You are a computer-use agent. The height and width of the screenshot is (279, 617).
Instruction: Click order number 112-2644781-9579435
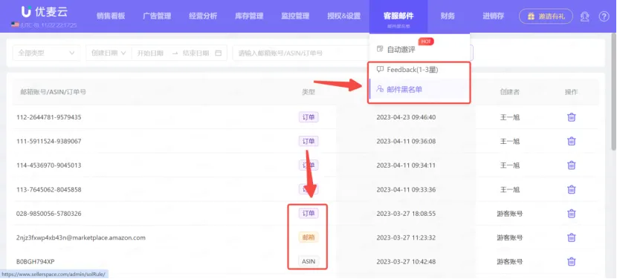(x=49, y=117)
